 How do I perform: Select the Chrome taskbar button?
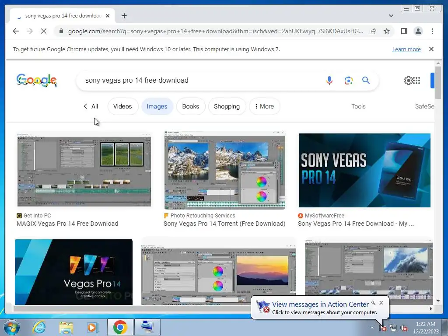point(120,327)
